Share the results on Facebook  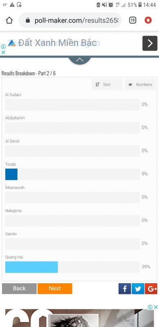[125, 289]
